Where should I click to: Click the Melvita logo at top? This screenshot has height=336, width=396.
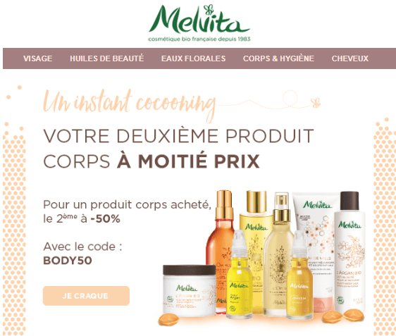tap(199, 20)
